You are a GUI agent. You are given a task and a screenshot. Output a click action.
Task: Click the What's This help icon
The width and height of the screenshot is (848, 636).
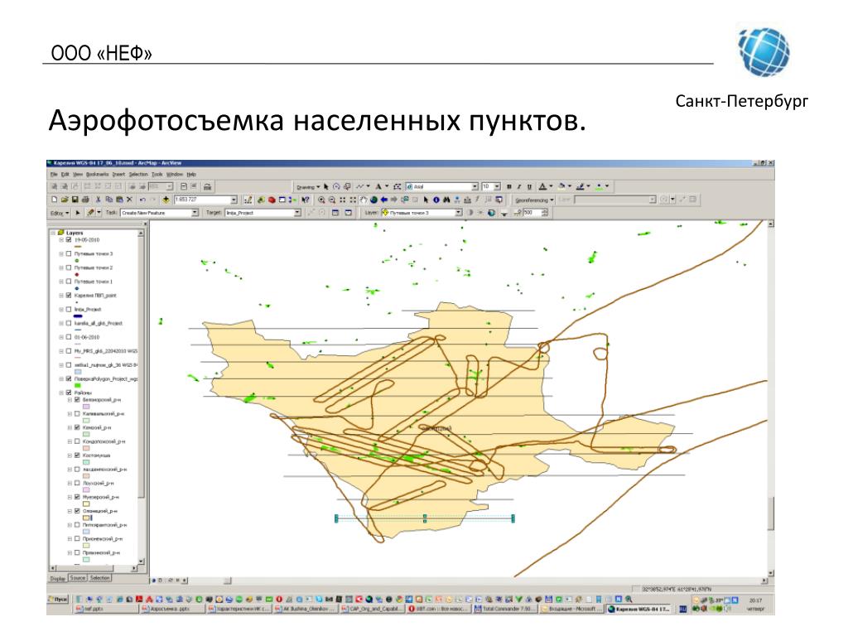[x=306, y=200]
